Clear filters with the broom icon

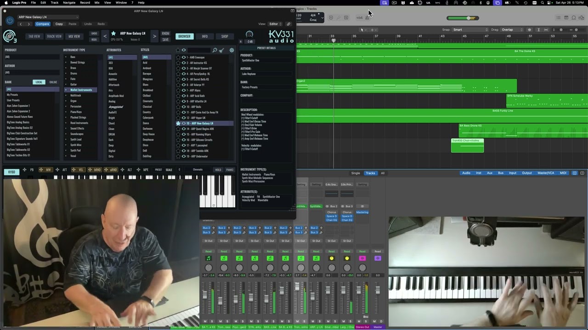221,50
